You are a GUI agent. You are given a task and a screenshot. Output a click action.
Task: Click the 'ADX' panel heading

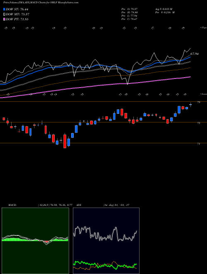pos(79,205)
